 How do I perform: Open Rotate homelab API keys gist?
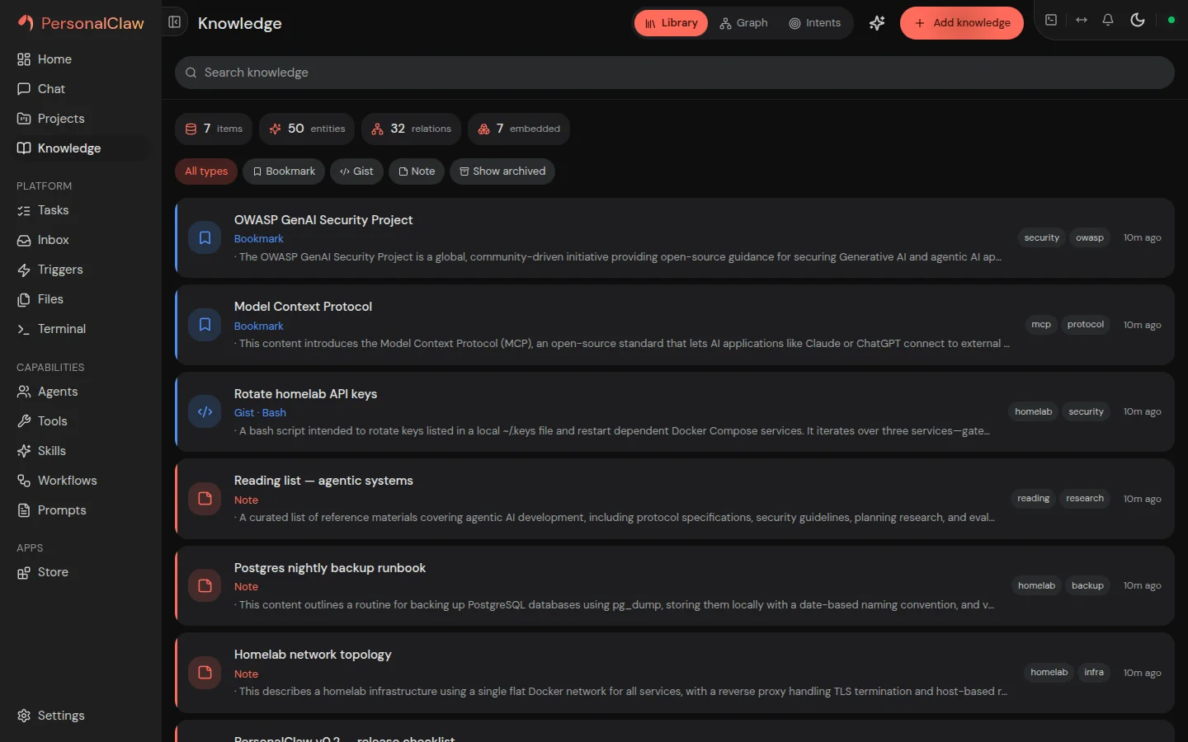(x=674, y=412)
